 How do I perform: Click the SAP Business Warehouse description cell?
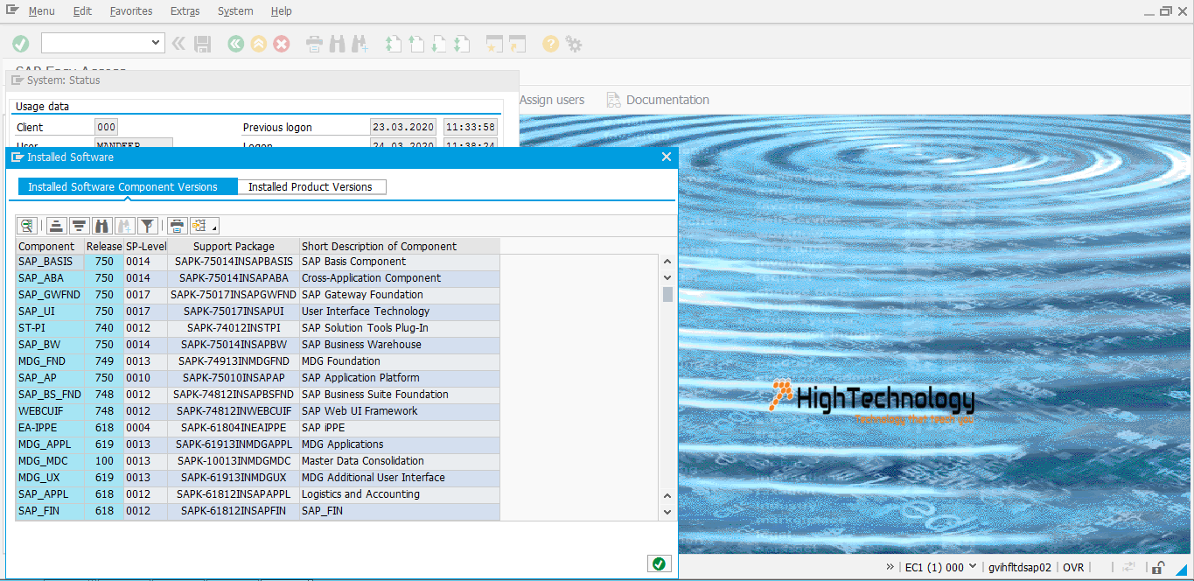pos(400,345)
